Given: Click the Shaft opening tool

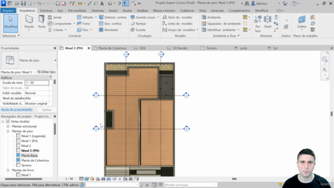Looking at the screenshot, I should [x=268, y=22].
